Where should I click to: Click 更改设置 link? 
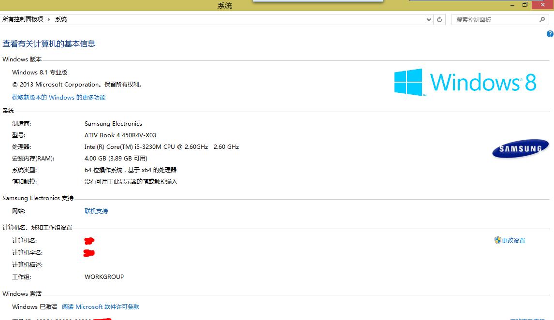point(513,241)
